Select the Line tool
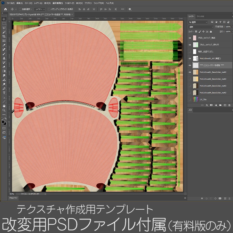Image resolution: width=233 pixels, height=233 pixels. pyautogui.click(x=4, y=102)
